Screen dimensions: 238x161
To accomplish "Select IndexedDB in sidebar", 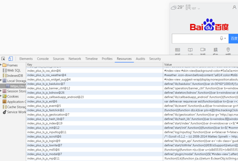I will pos(15,75).
